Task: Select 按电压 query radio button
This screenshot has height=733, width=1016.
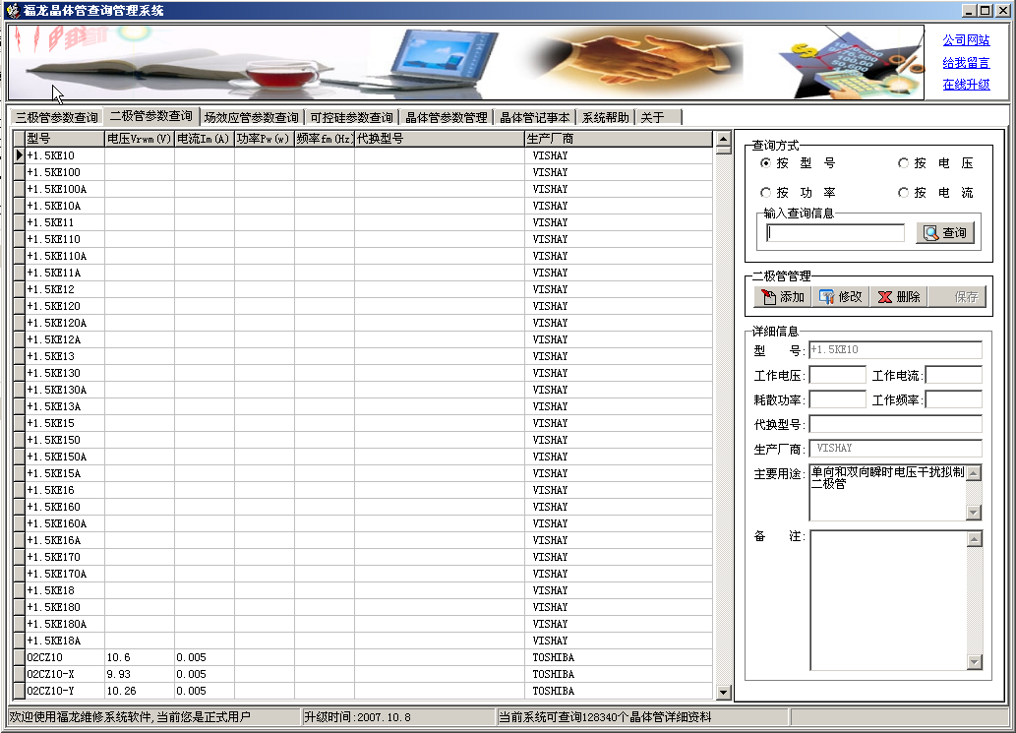Action: [903, 163]
